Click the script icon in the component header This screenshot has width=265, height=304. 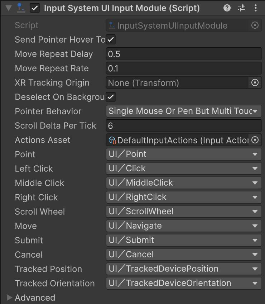(x=21, y=8)
